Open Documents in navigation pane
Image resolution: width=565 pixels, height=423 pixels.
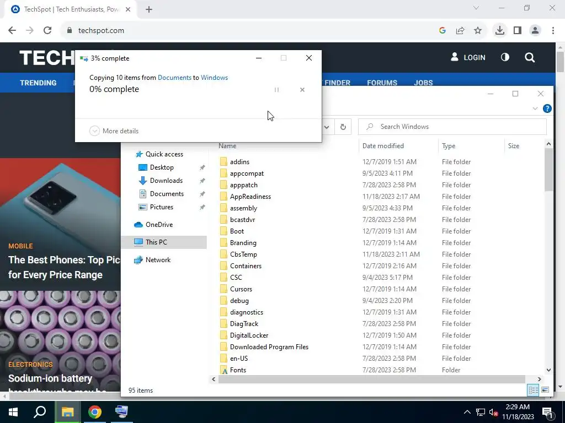[x=167, y=194]
